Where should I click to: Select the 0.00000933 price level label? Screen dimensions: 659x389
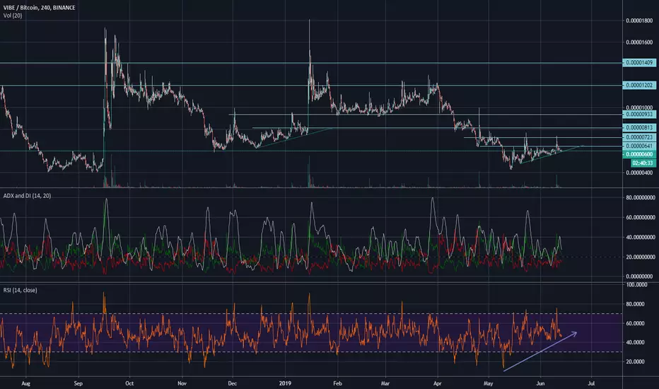(x=639, y=115)
